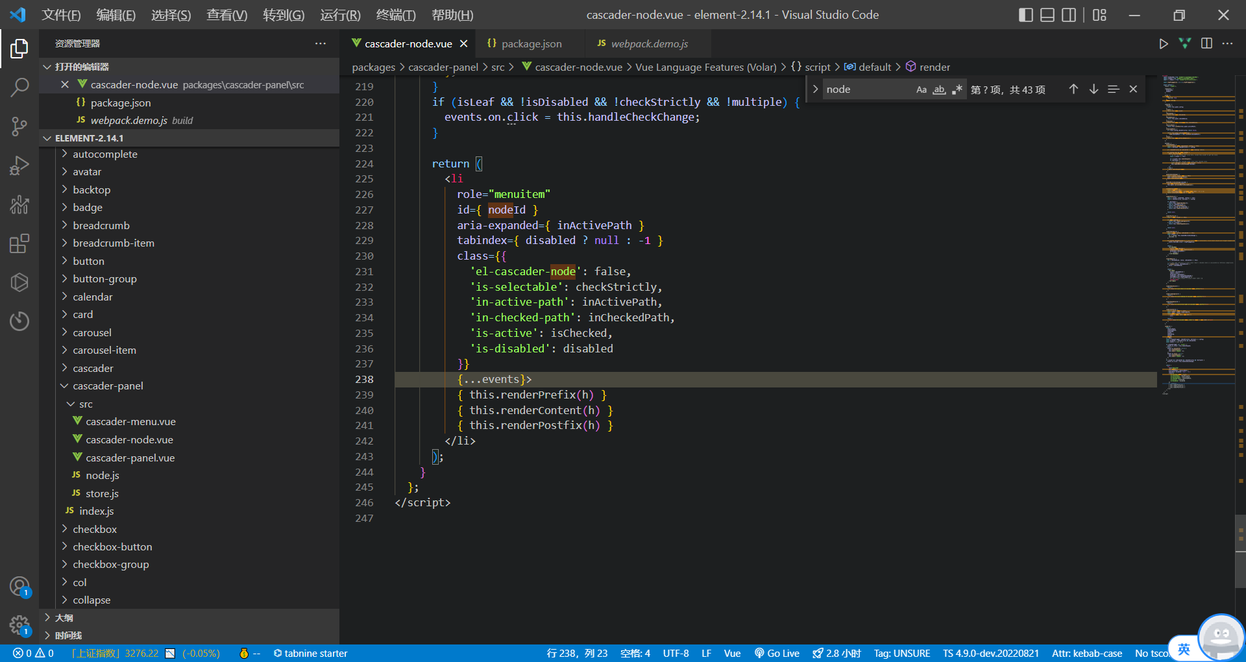The height and width of the screenshot is (662, 1246).
Task: Toggle Use Regular Expression option
Action: point(957,90)
